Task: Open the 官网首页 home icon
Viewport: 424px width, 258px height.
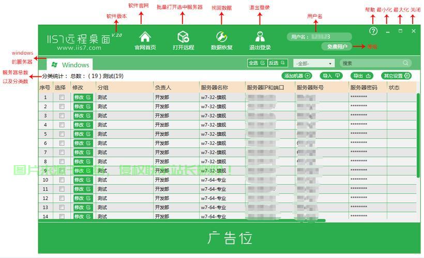Action: (145, 37)
